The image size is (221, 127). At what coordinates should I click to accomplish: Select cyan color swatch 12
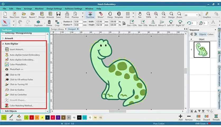[x=85, y=118]
